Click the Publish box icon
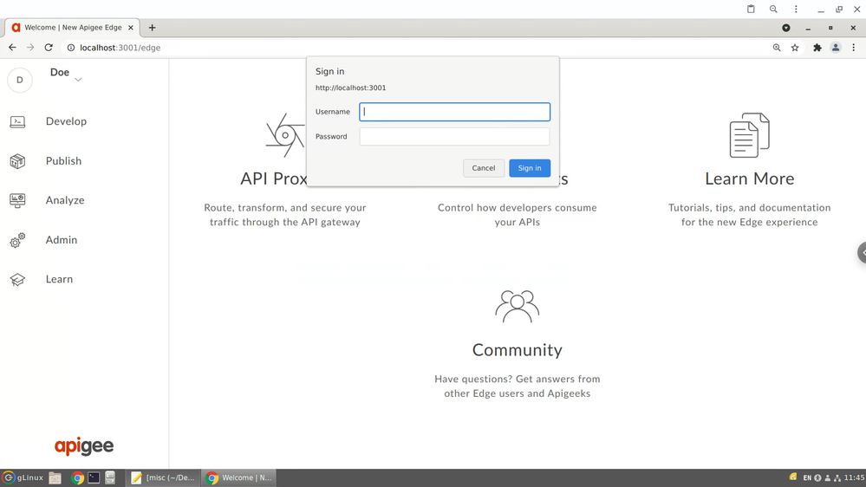This screenshot has height=487, width=866. 17,161
